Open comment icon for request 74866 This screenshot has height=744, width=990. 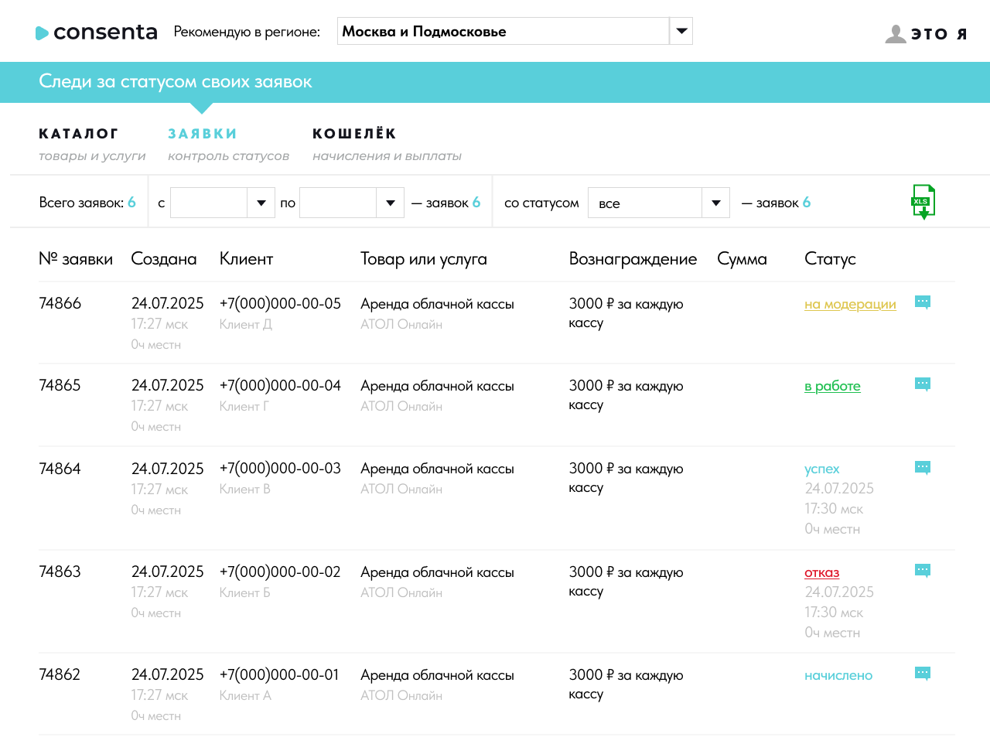[923, 302]
